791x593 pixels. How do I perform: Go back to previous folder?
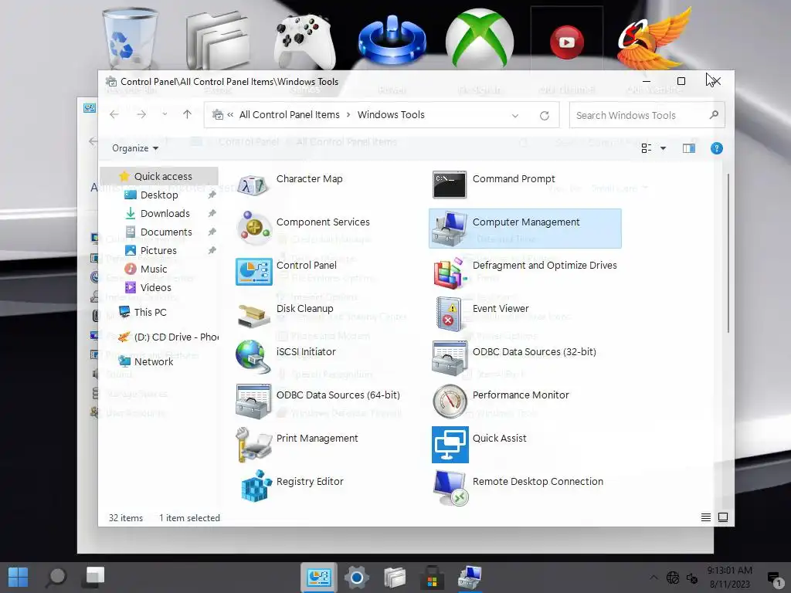114,114
